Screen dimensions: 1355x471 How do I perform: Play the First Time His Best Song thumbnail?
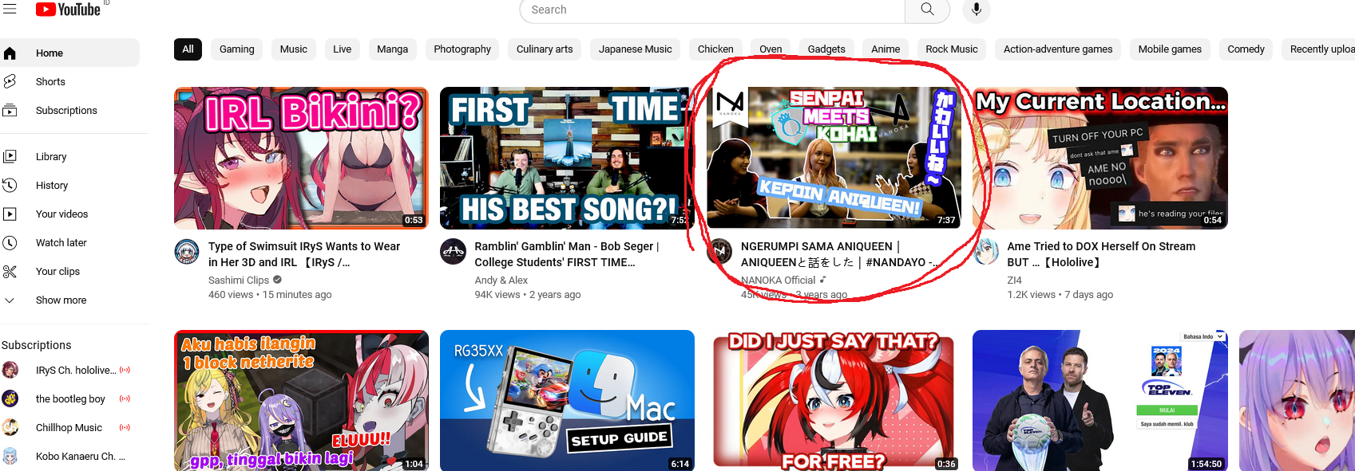567,158
